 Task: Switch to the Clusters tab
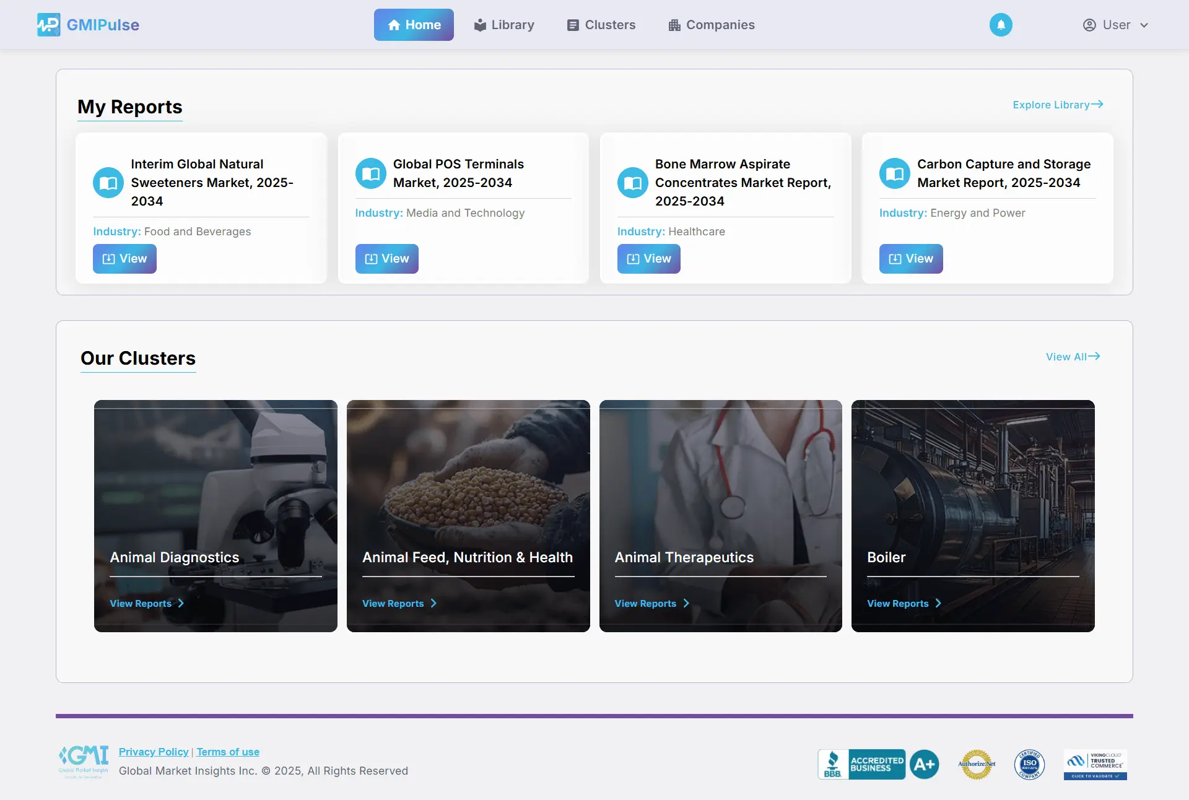click(x=601, y=25)
